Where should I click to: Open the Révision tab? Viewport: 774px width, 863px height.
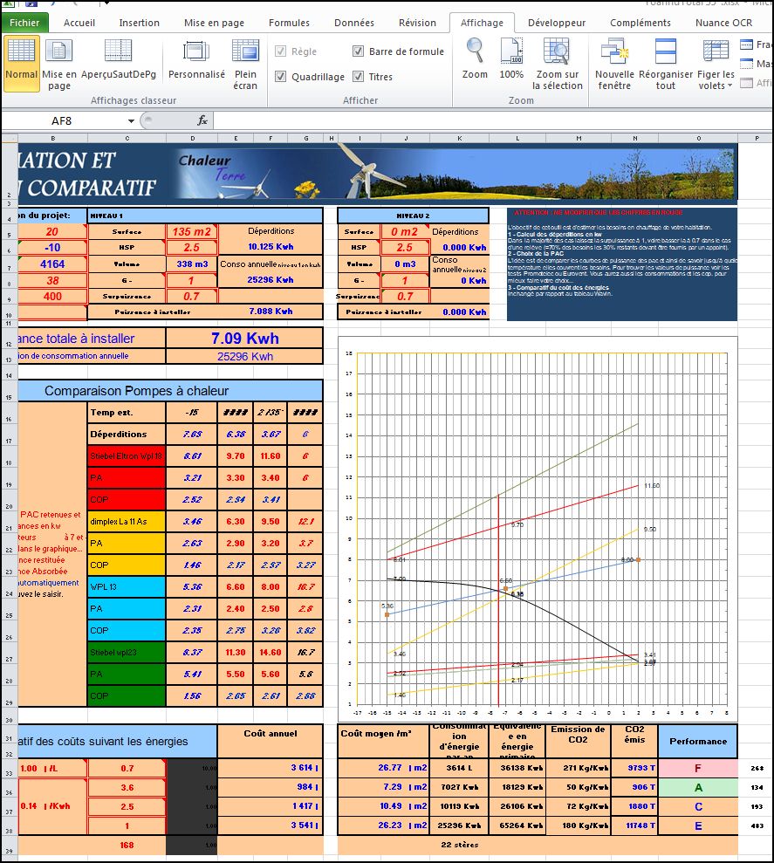[417, 23]
